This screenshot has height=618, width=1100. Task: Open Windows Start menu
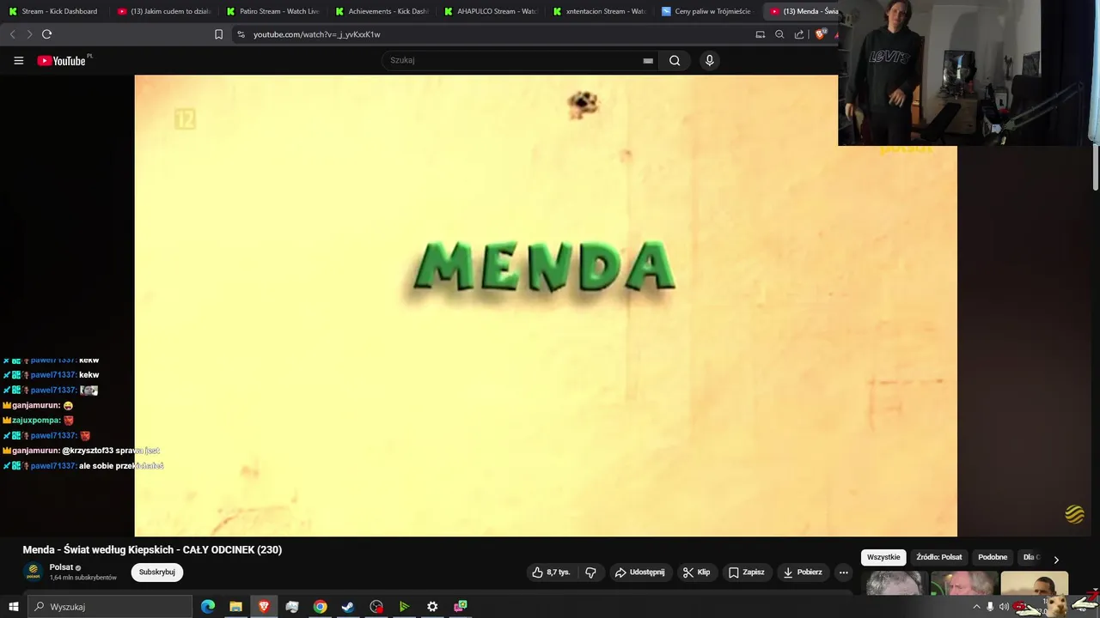point(13,607)
